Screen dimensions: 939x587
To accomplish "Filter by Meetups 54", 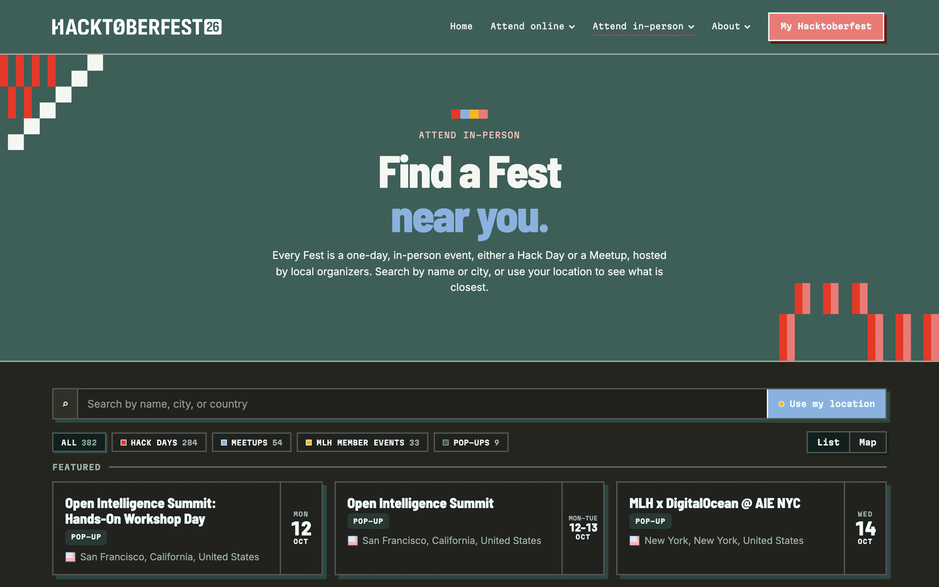I will point(252,442).
